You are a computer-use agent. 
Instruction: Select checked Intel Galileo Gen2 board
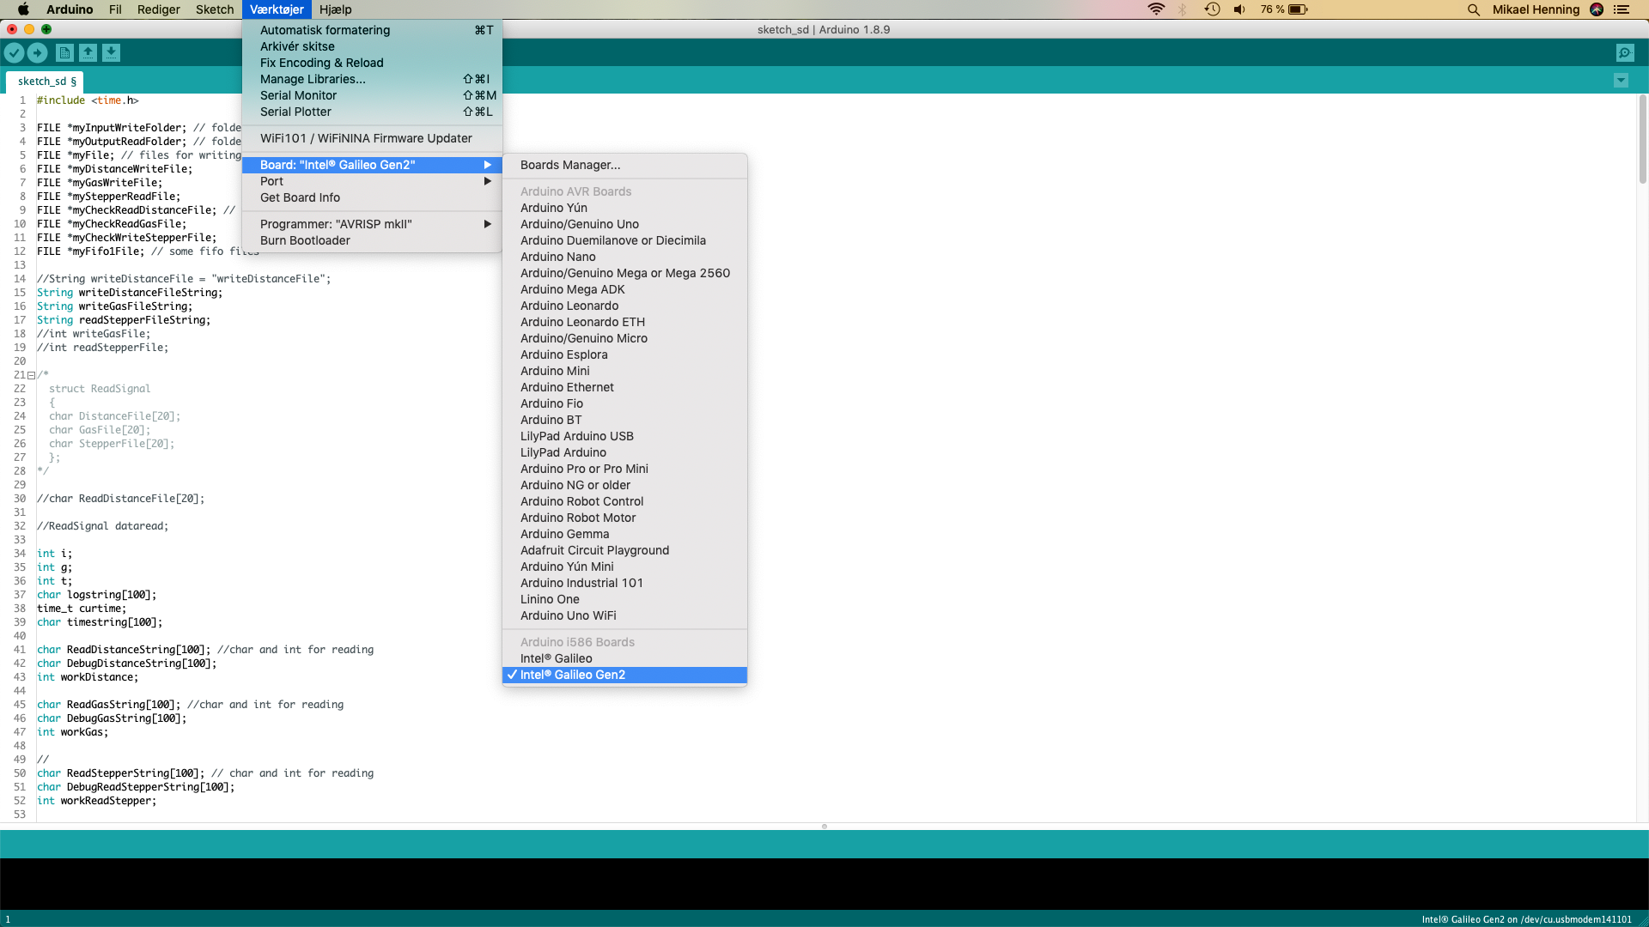tap(624, 675)
